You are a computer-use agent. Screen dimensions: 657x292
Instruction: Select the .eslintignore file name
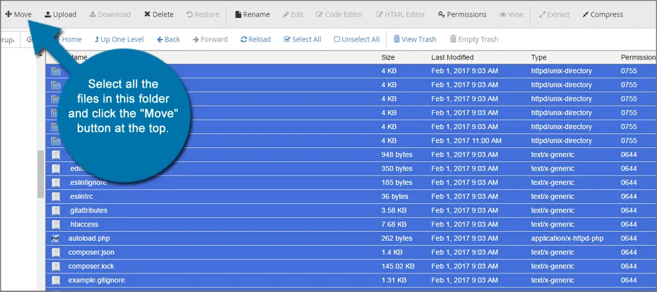(x=87, y=182)
